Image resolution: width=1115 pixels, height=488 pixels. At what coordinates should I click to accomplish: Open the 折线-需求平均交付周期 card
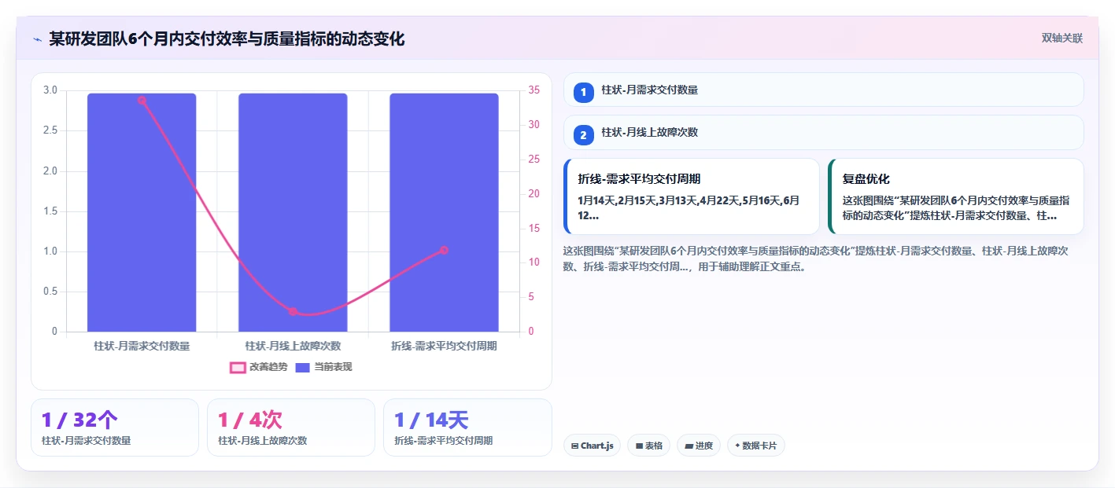point(692,196)
